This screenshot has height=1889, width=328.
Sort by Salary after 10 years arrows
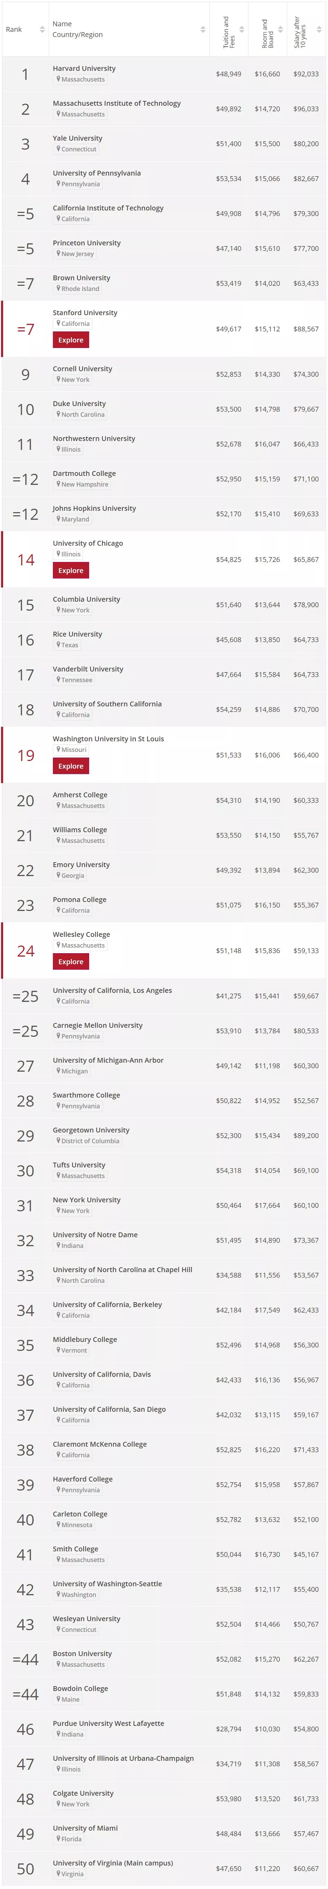click(x=319, y=29)
